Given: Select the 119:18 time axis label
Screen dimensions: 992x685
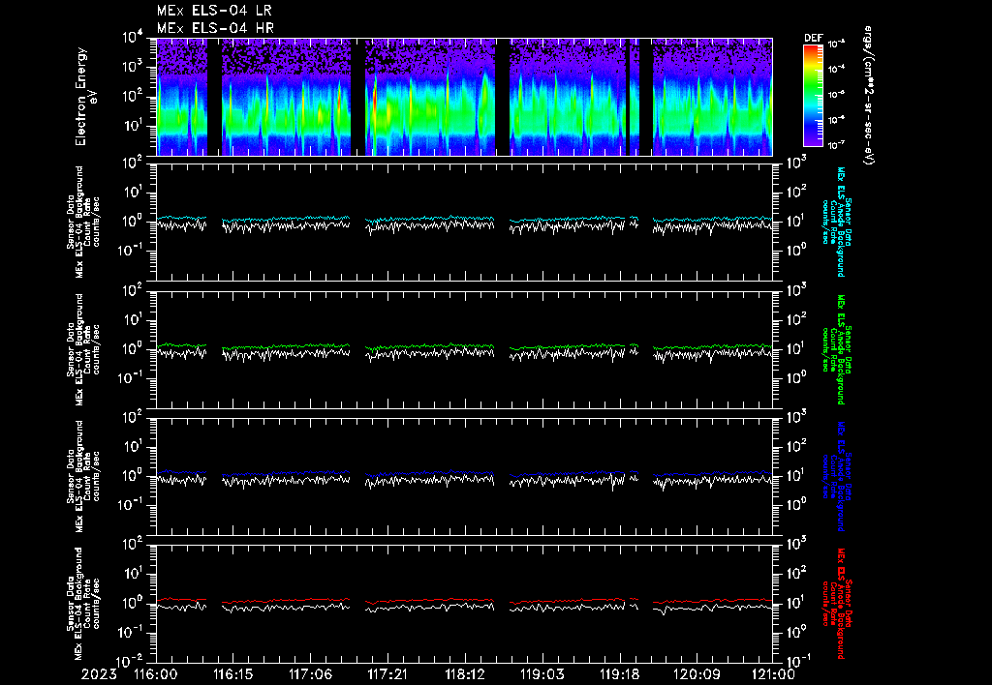Looking at the screenshot, I should (620, 672).
